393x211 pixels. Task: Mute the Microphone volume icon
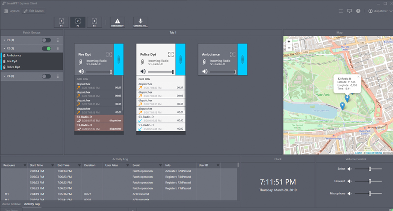tap(350, 193)
